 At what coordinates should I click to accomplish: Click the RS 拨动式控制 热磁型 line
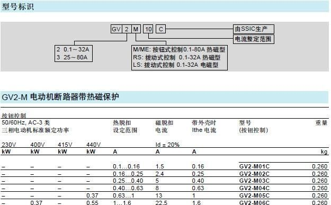point(177,57)
